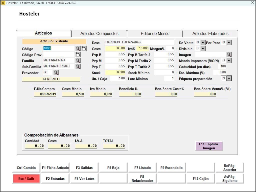Expand the Etiqueta preparación dropdown
Viewport: 256px width, 192px height.
tap(229, 78)
